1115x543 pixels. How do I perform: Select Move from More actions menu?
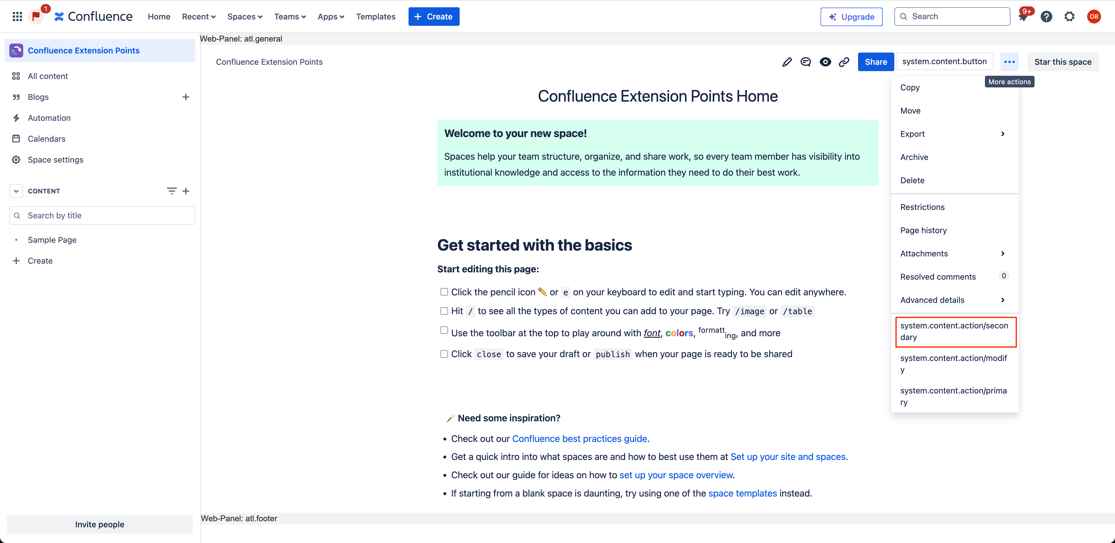click(x=954, y=111)
